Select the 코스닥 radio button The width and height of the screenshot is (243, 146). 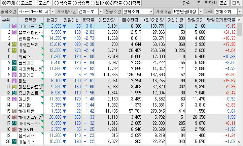[x=36, y=3]
